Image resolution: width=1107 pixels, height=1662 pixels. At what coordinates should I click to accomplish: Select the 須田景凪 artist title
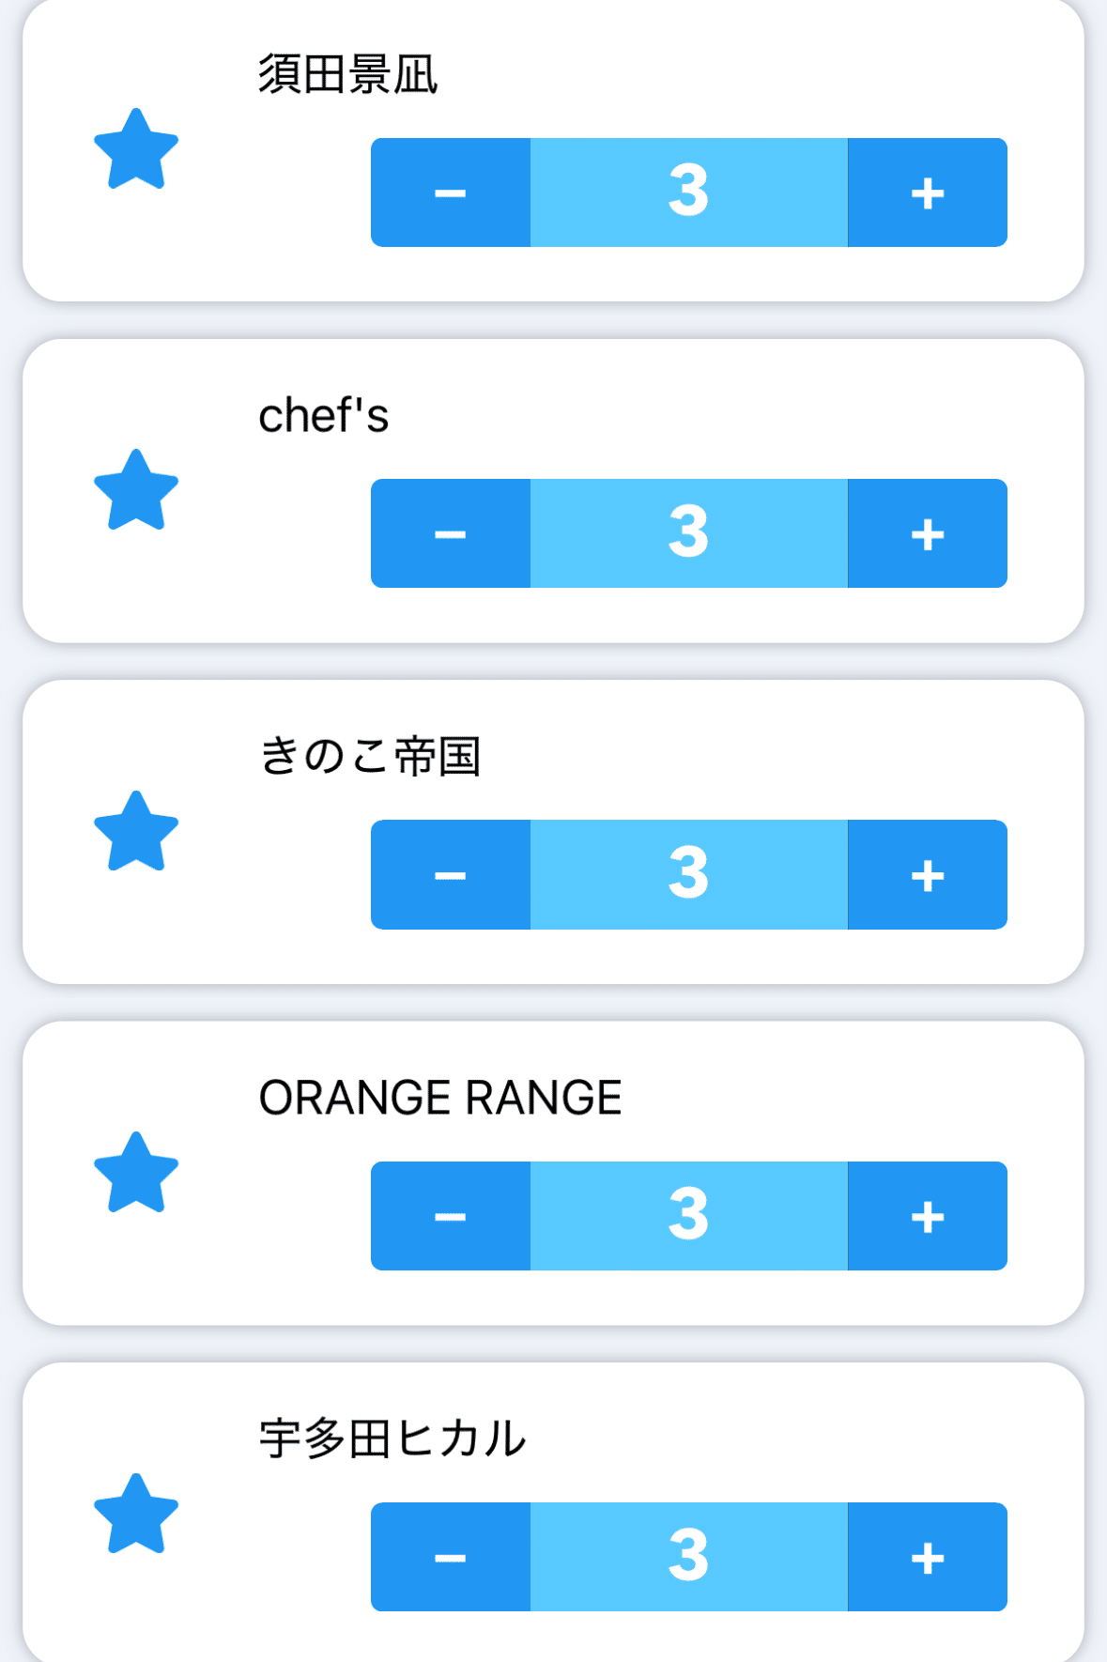347,75
